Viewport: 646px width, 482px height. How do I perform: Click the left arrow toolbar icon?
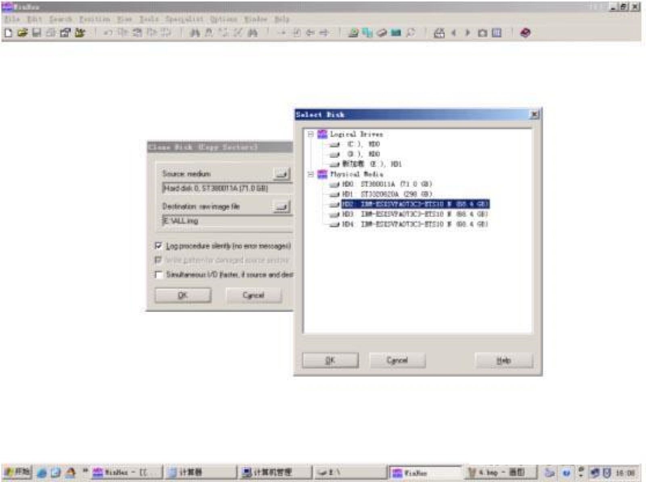454,33
